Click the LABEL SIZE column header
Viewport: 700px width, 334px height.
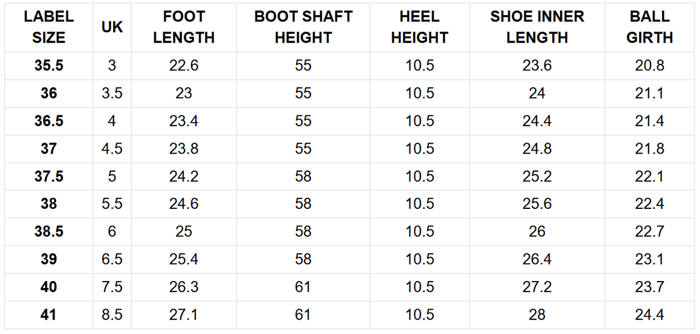coord(48,27)
